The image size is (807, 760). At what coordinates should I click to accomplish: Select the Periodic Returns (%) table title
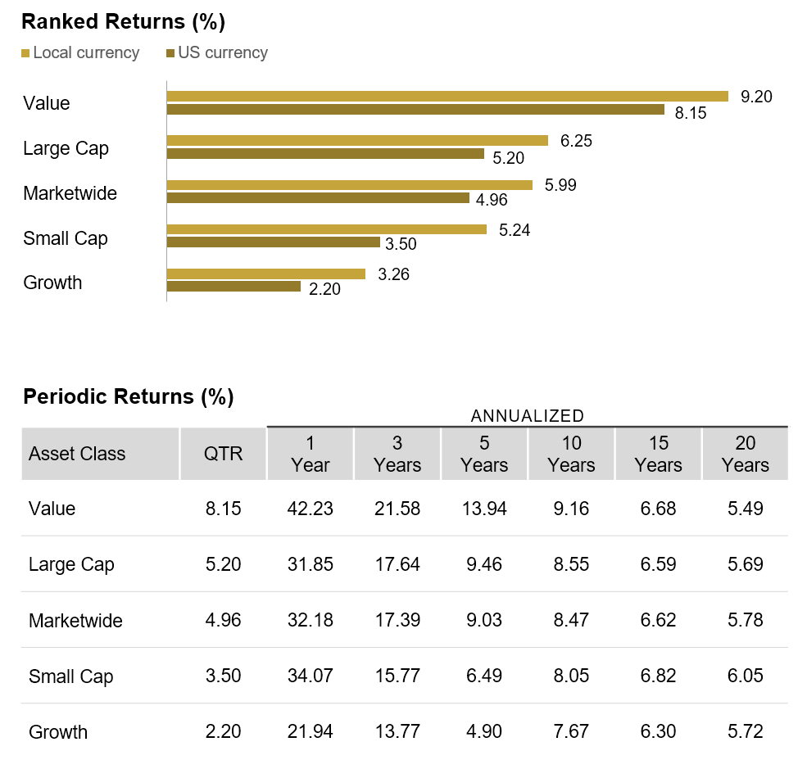tap(129, 397)
